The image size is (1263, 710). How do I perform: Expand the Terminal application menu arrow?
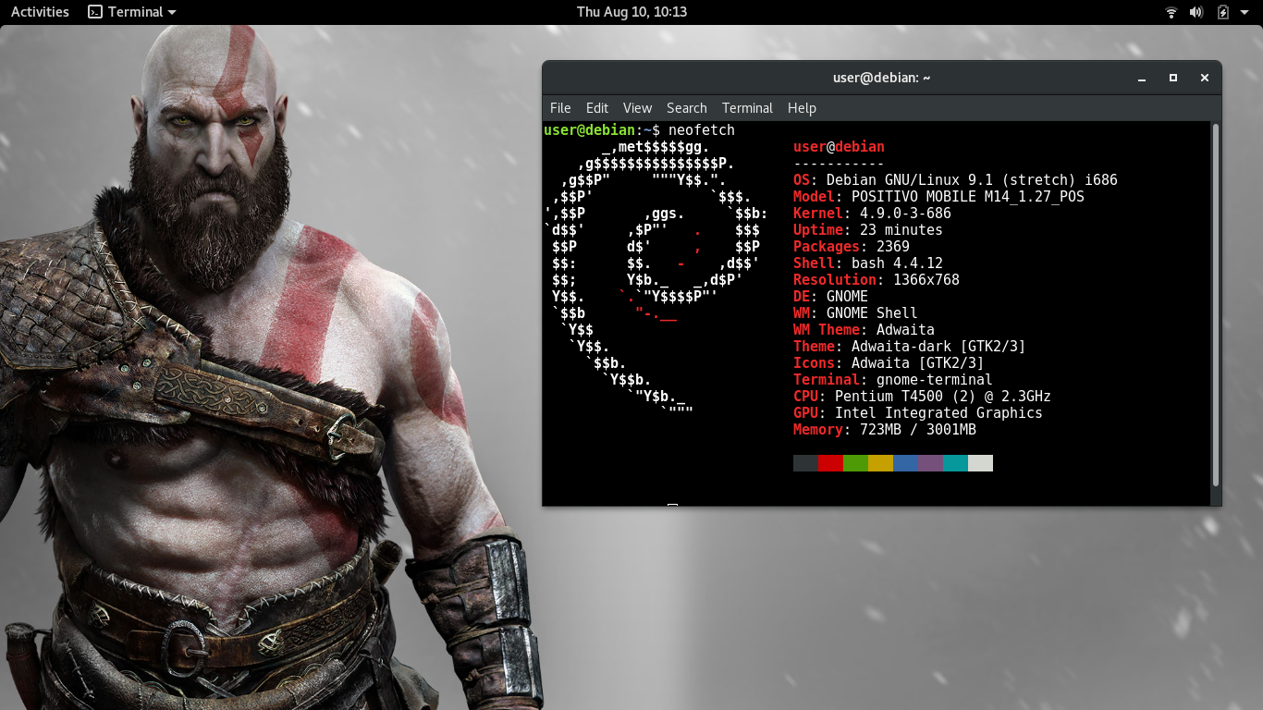pos(172,12)
